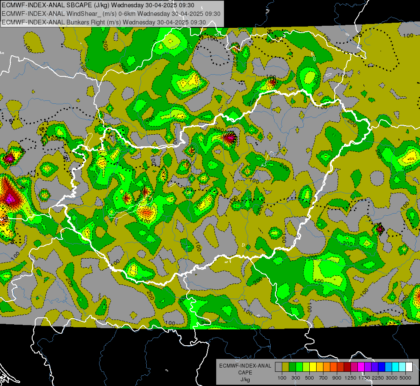This screenshot has width=420, height=386.
Task: Pick the lime yellow-green swatch left of 500
Action: pos(306,367)
